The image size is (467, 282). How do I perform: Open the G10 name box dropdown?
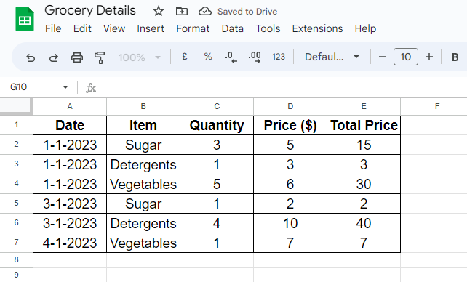65,87
